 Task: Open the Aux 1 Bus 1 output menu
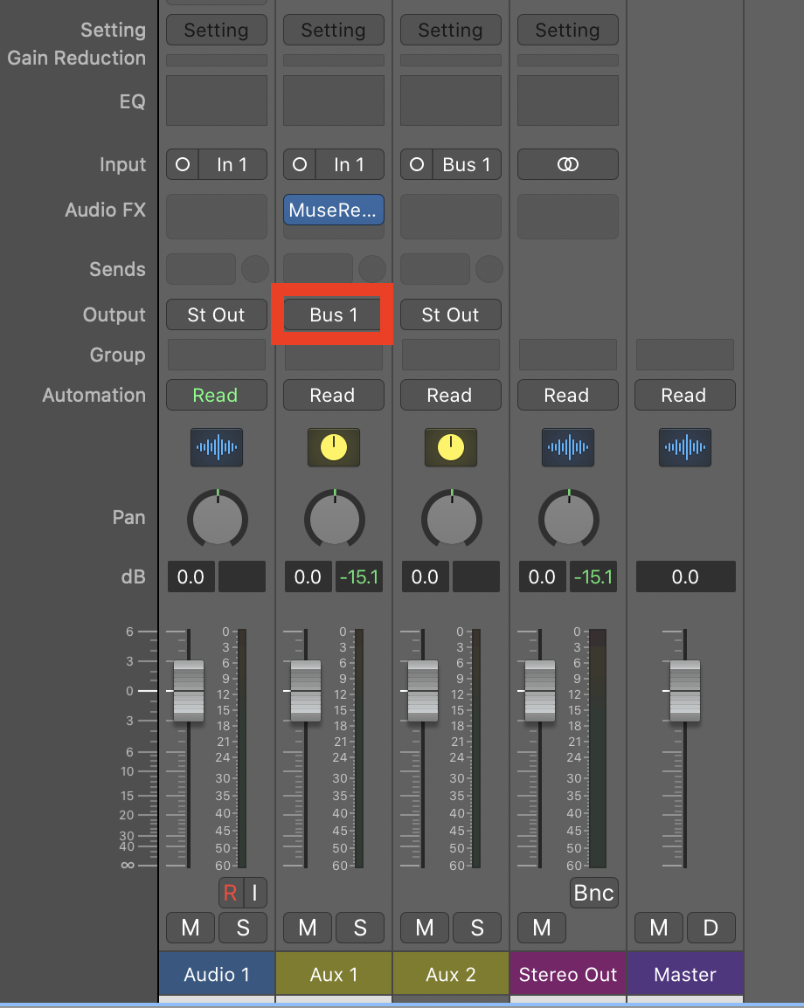334,314
